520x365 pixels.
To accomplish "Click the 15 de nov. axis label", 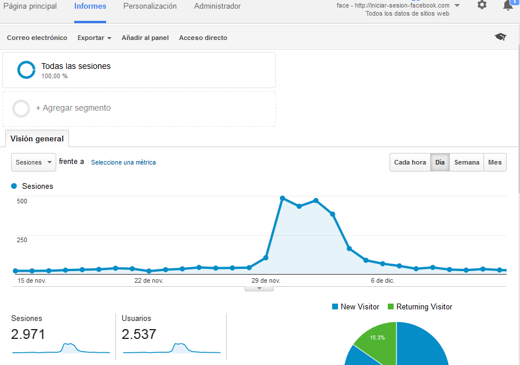I will 32,280.
